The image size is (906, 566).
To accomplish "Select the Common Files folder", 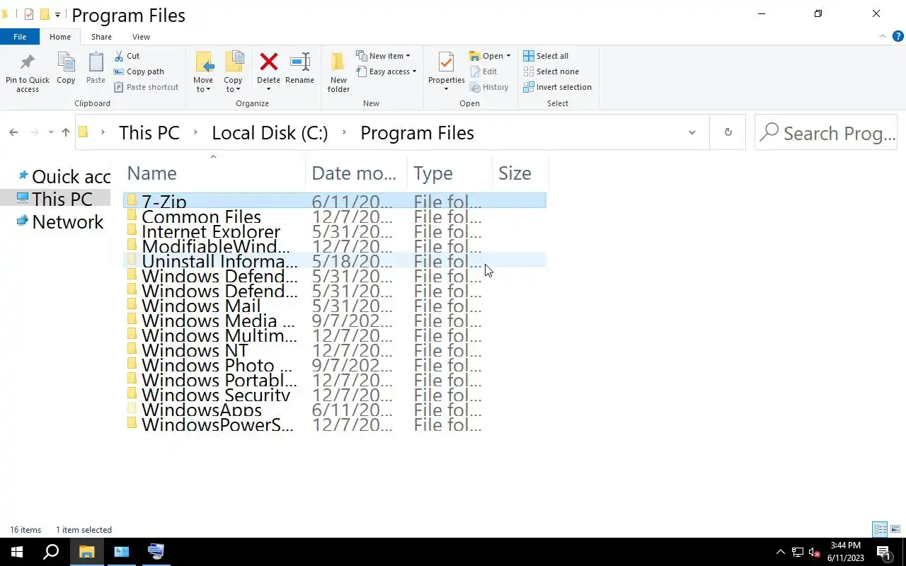I will coord(335,216).
